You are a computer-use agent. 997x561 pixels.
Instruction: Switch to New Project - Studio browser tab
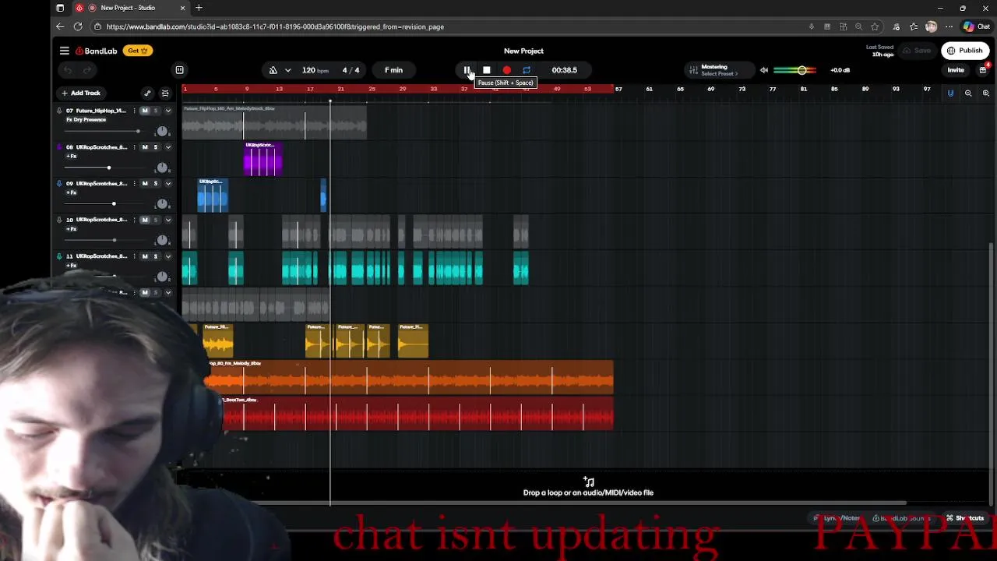[129, 8]
